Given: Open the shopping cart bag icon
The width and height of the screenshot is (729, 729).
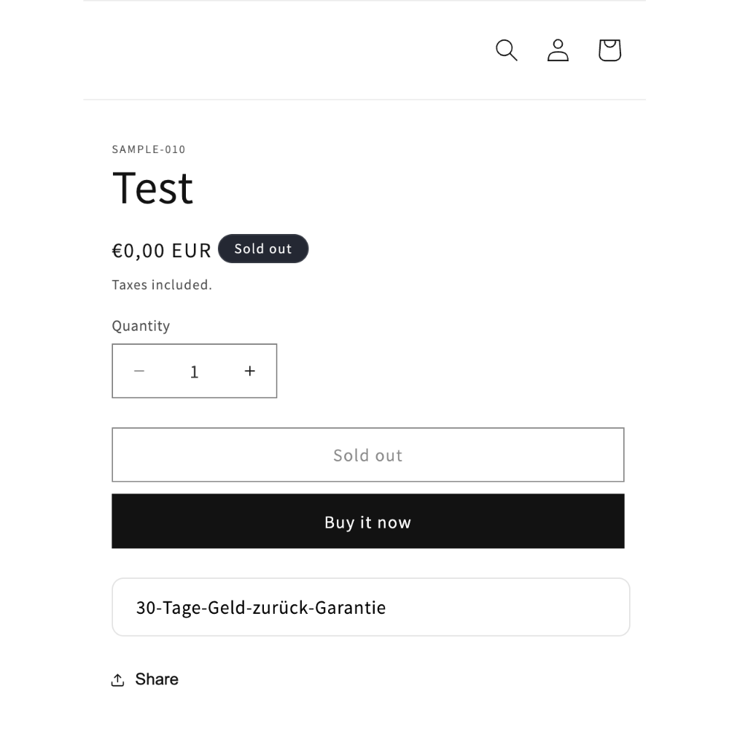Looking at the screenshot, I should click(x=609, y=50).
